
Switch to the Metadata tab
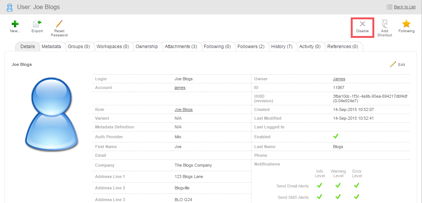click(x=51, y=47)
